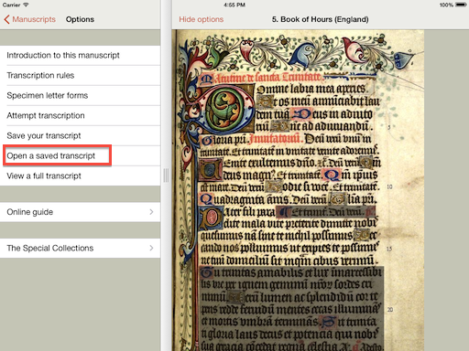469x351 pixels.
Task: Tap the manuscript page image
Action: pos(298,190)
